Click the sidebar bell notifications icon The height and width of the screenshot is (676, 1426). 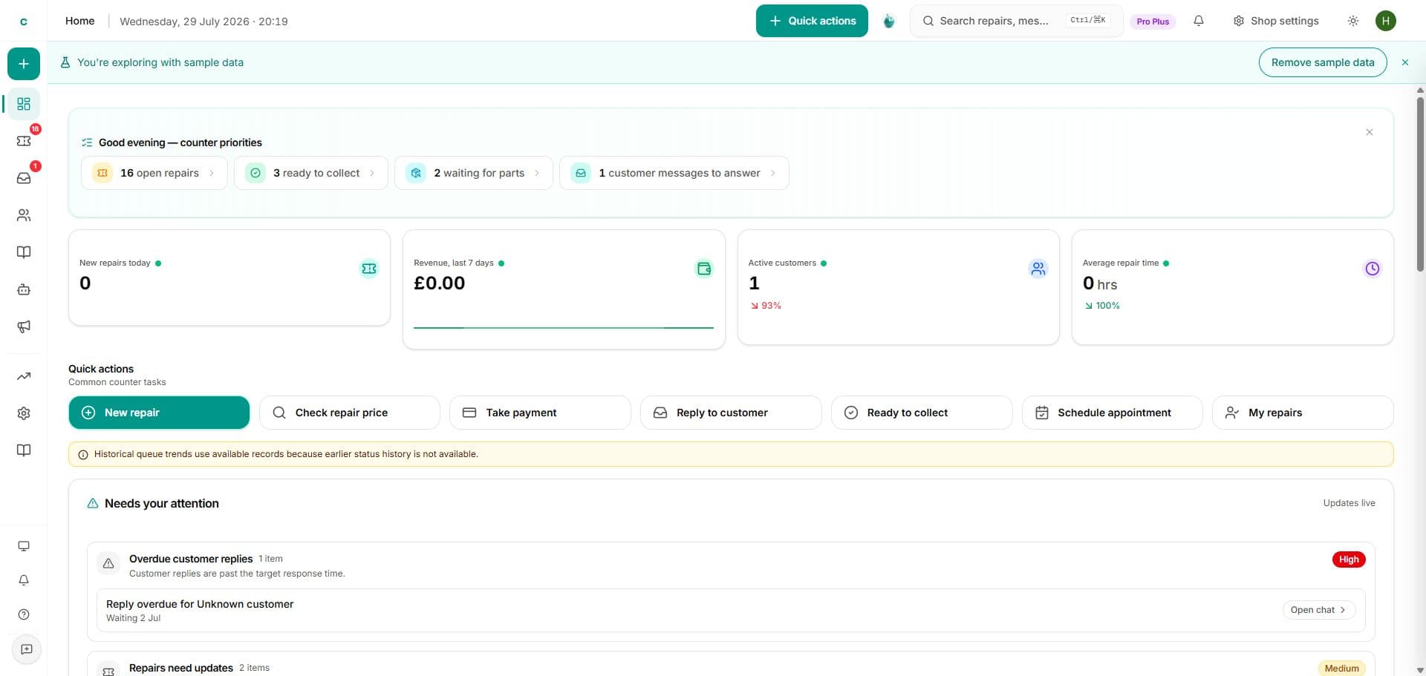pyautogui.click(x=24, y=580)
